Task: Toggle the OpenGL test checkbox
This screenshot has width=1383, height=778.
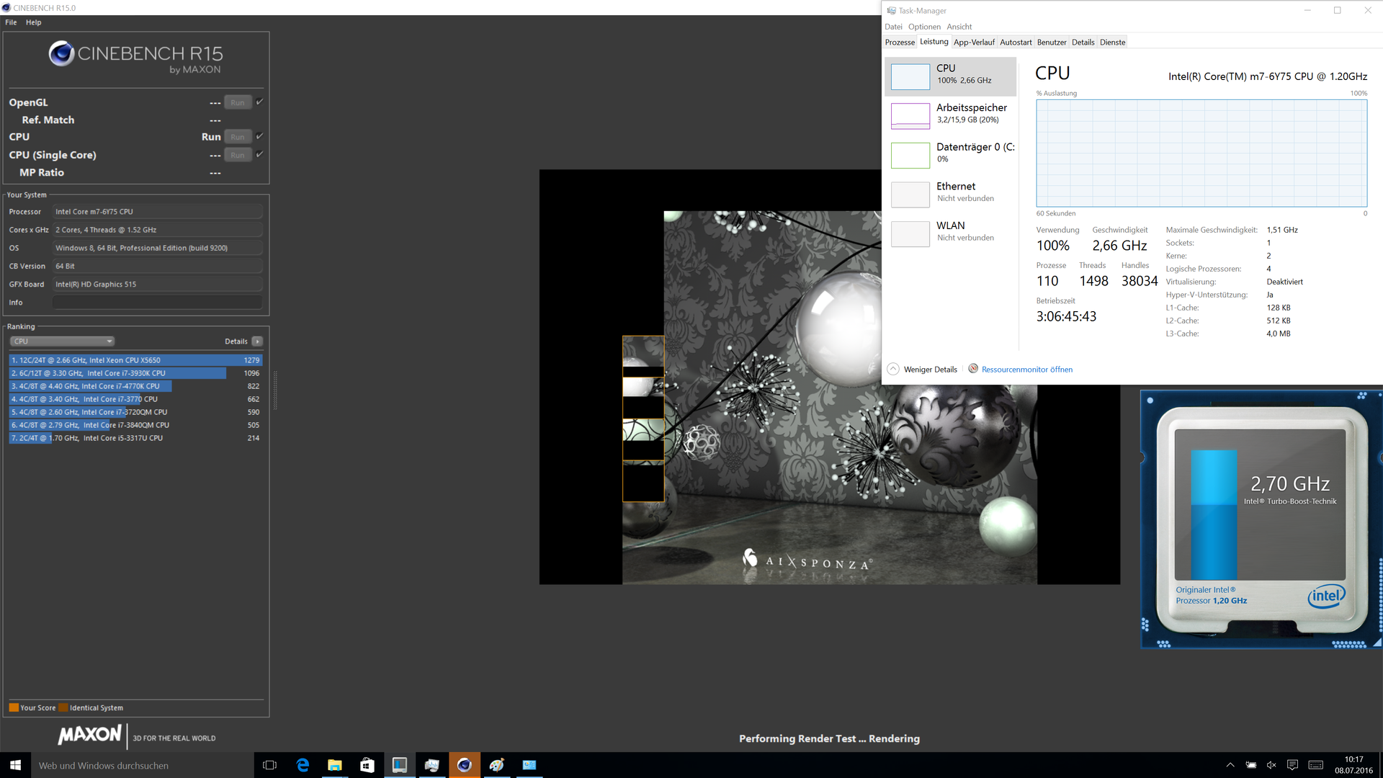Action: pos(260,102)
